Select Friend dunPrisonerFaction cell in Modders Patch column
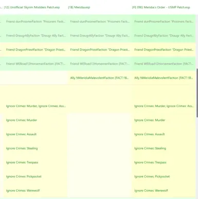This screenshot has width=198, height=199. point(35,22)
